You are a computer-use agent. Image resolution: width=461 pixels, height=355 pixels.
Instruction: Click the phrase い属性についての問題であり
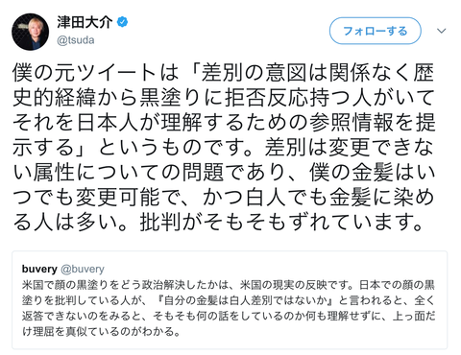click(x=149, y=173)
